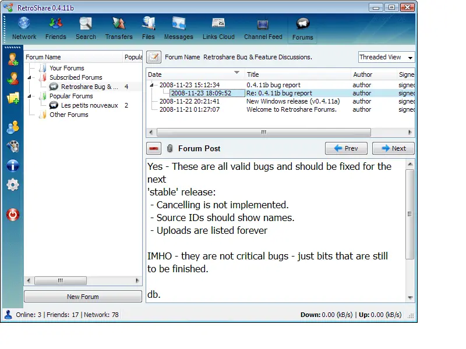466x349 pixels.
Task: Collapse the Popular Forums tree node
Action: click(30, 96)
